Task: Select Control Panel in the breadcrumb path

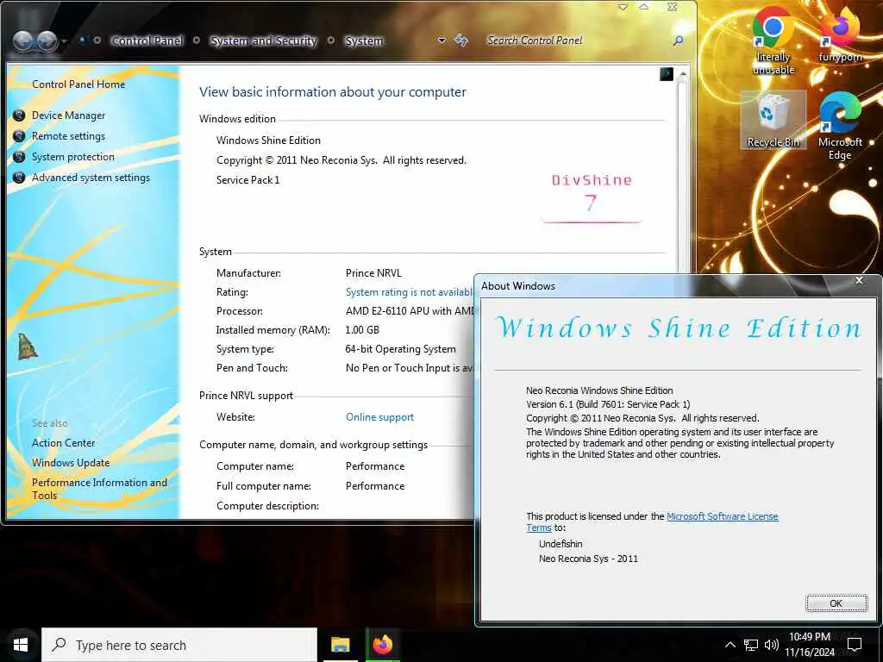Action: click(x=147, y=41)
